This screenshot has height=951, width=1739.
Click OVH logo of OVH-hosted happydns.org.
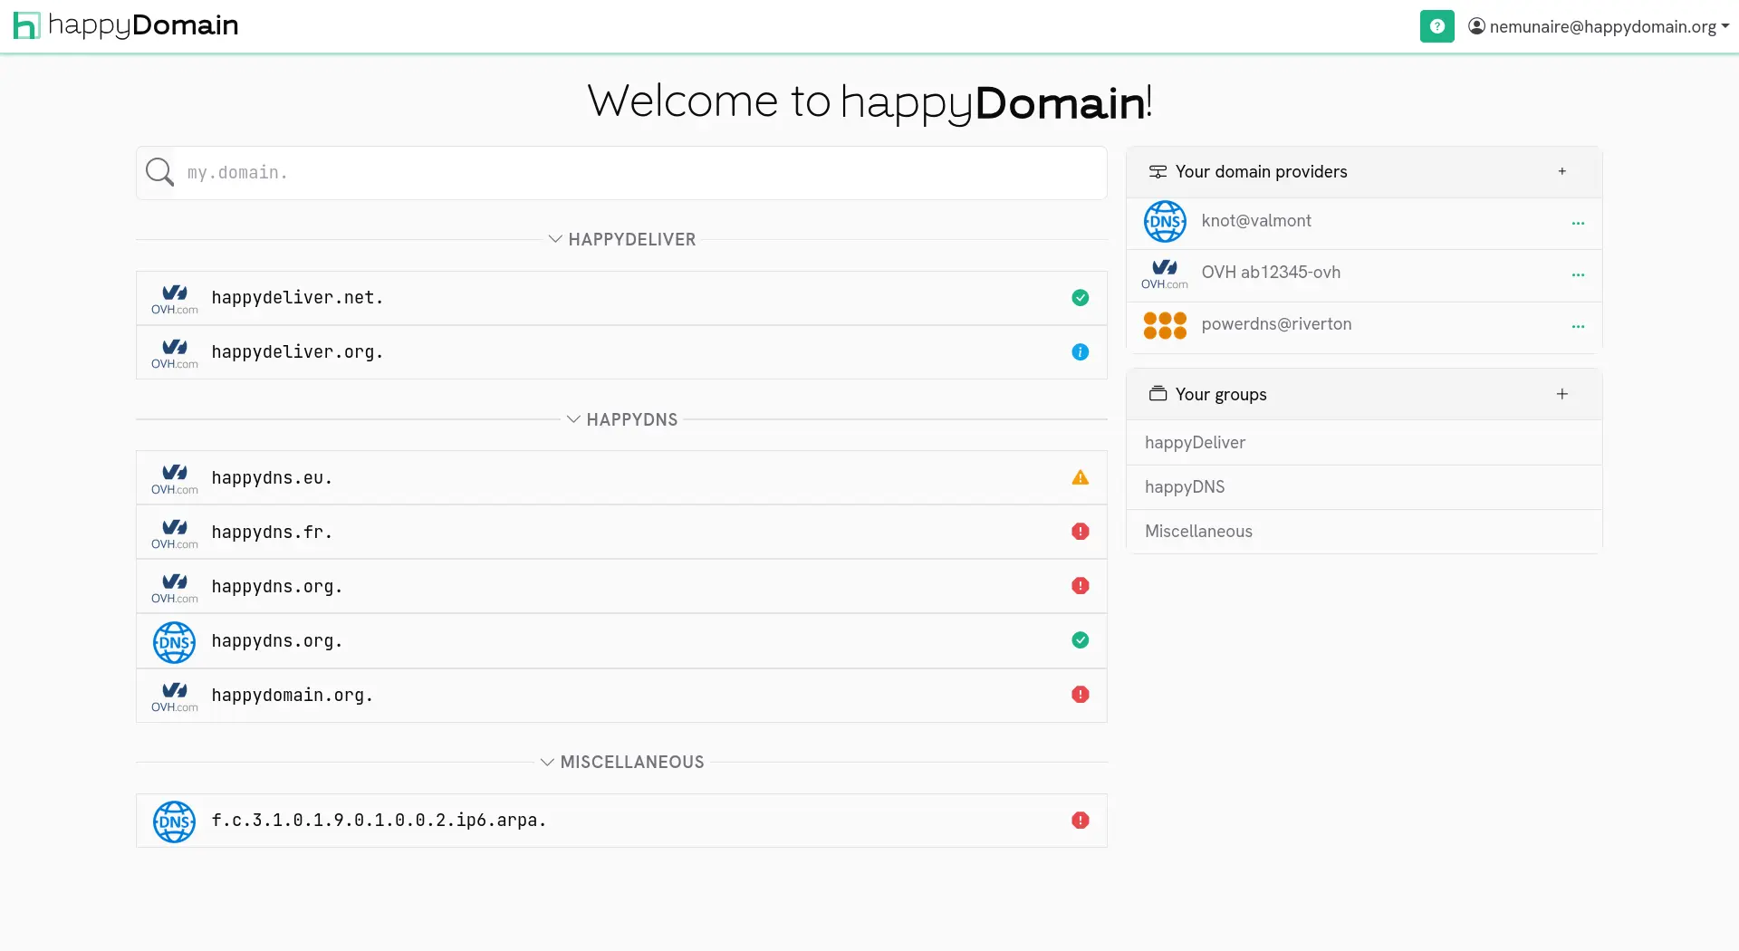175,588
